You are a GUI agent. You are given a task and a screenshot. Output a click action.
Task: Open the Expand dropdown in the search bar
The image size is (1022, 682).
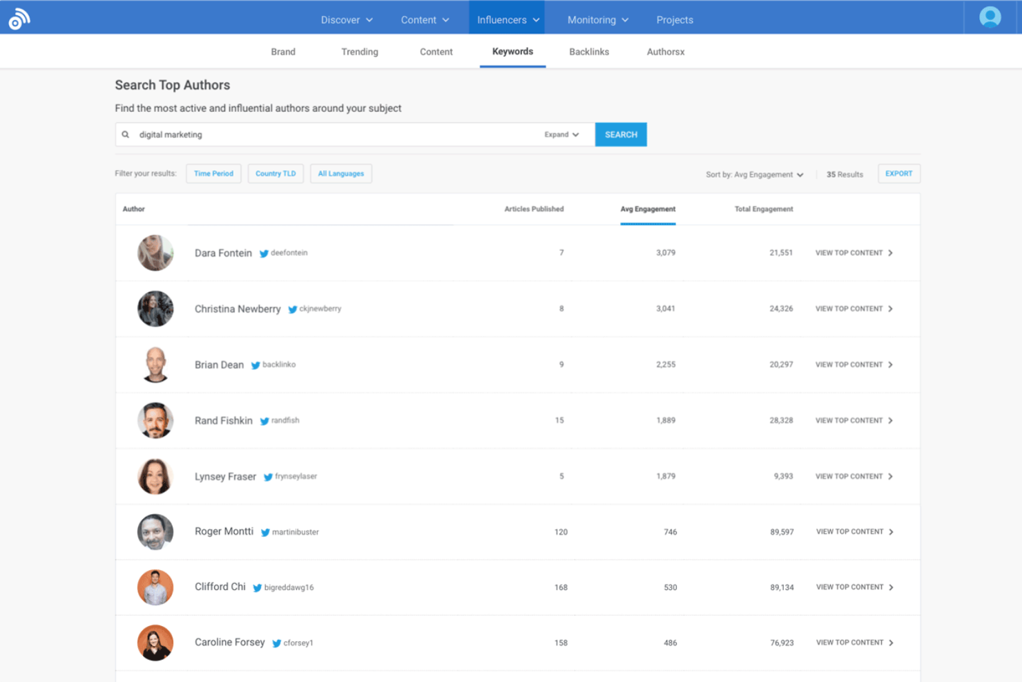point(561,134)
